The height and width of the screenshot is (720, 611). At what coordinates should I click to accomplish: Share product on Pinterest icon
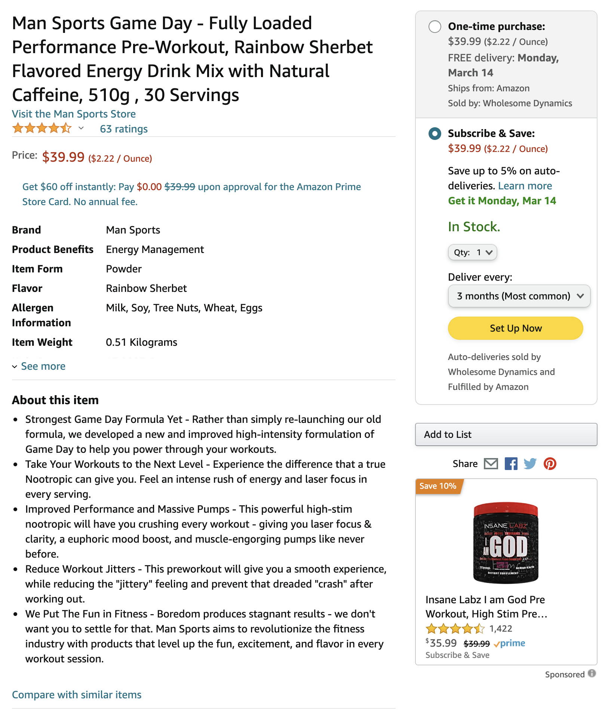coord(550,464)
